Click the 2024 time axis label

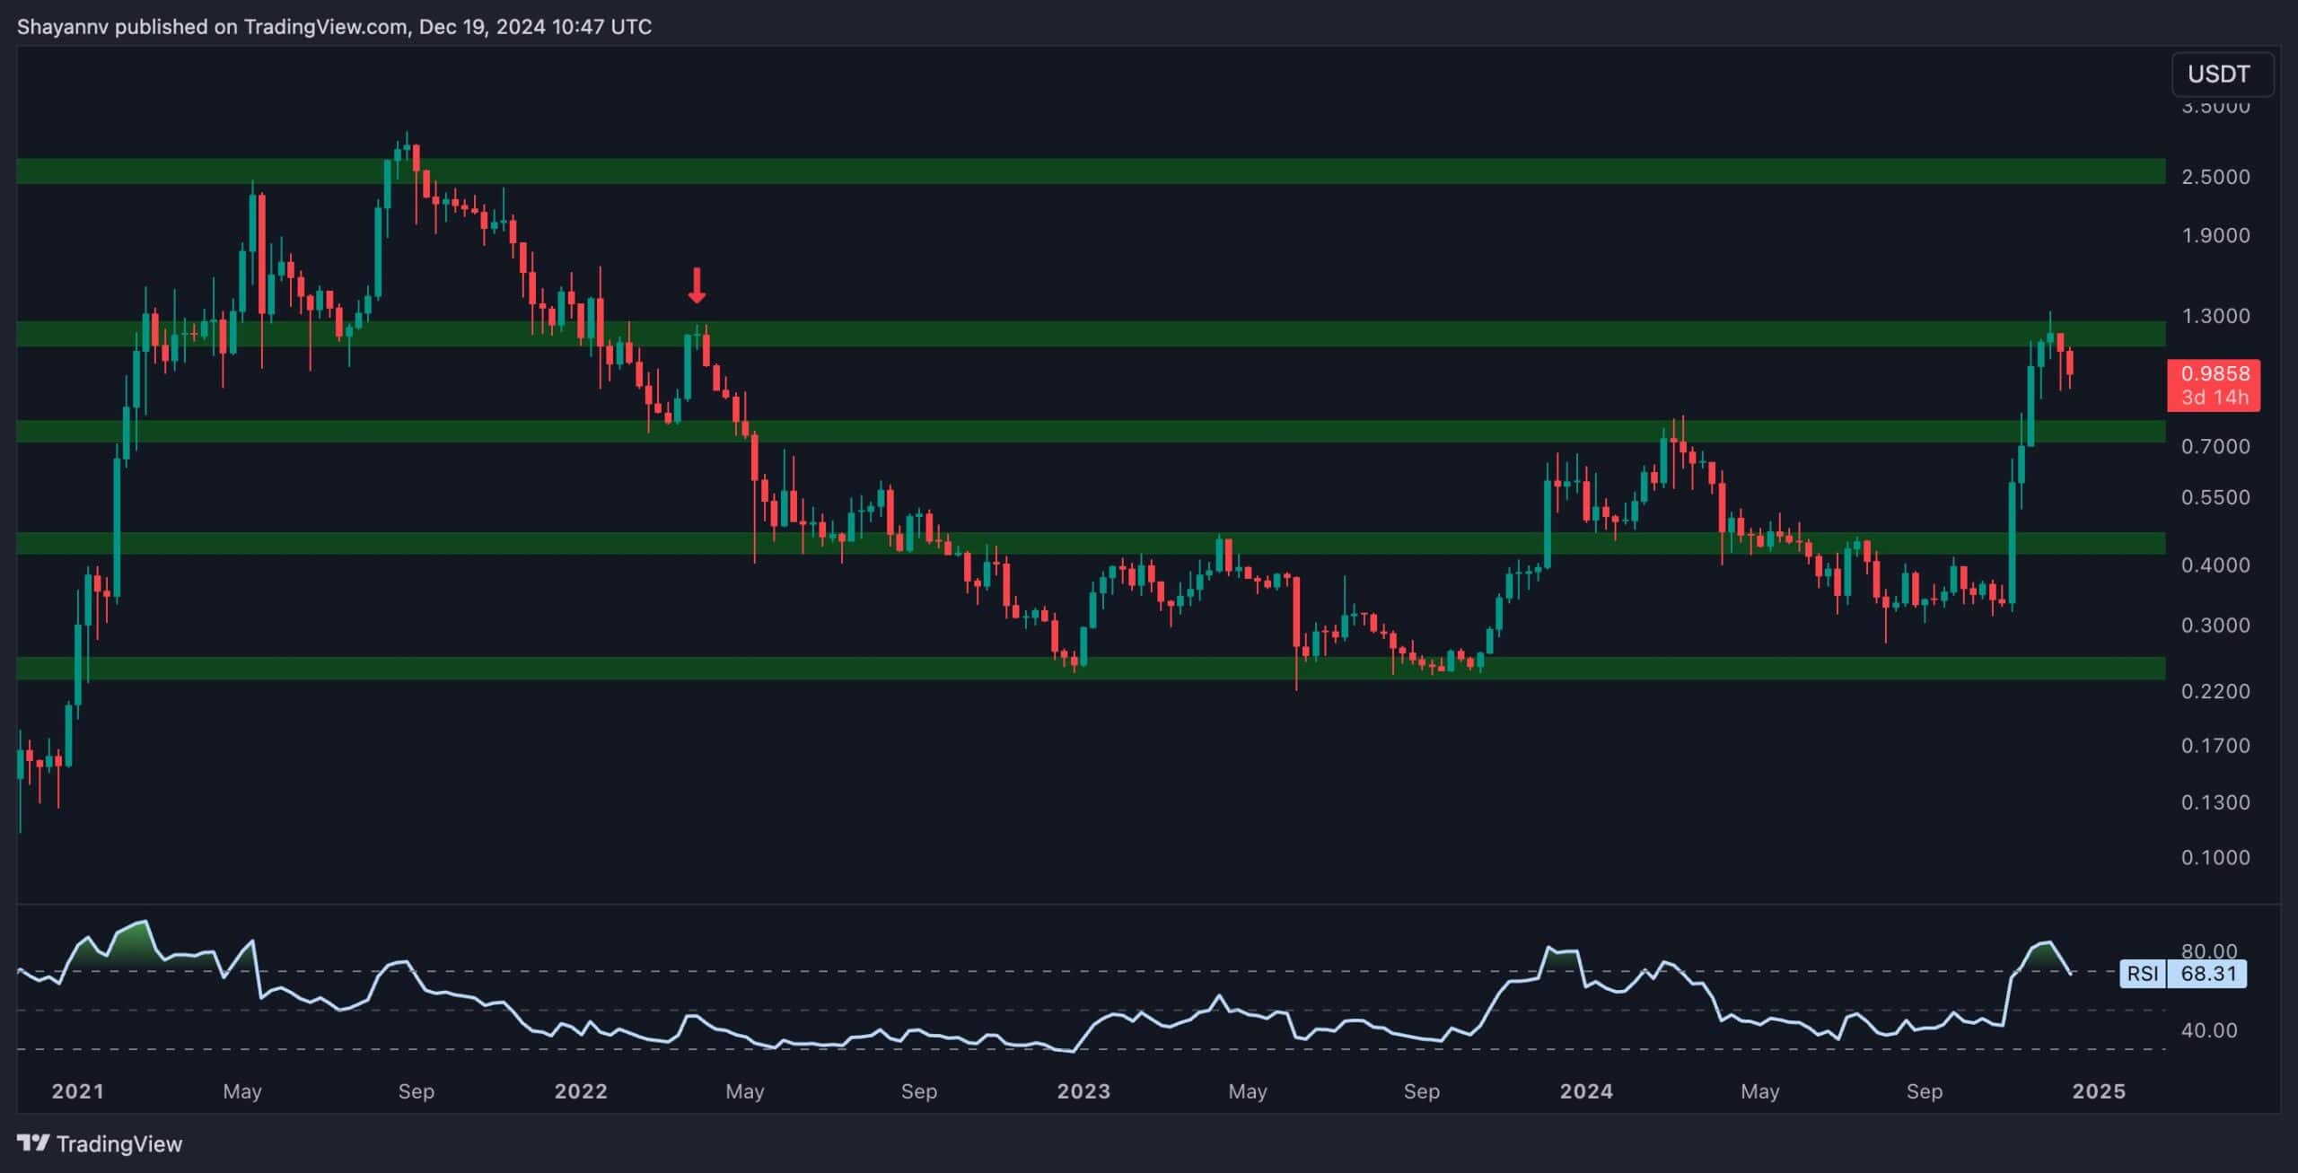(1586, 1091)
